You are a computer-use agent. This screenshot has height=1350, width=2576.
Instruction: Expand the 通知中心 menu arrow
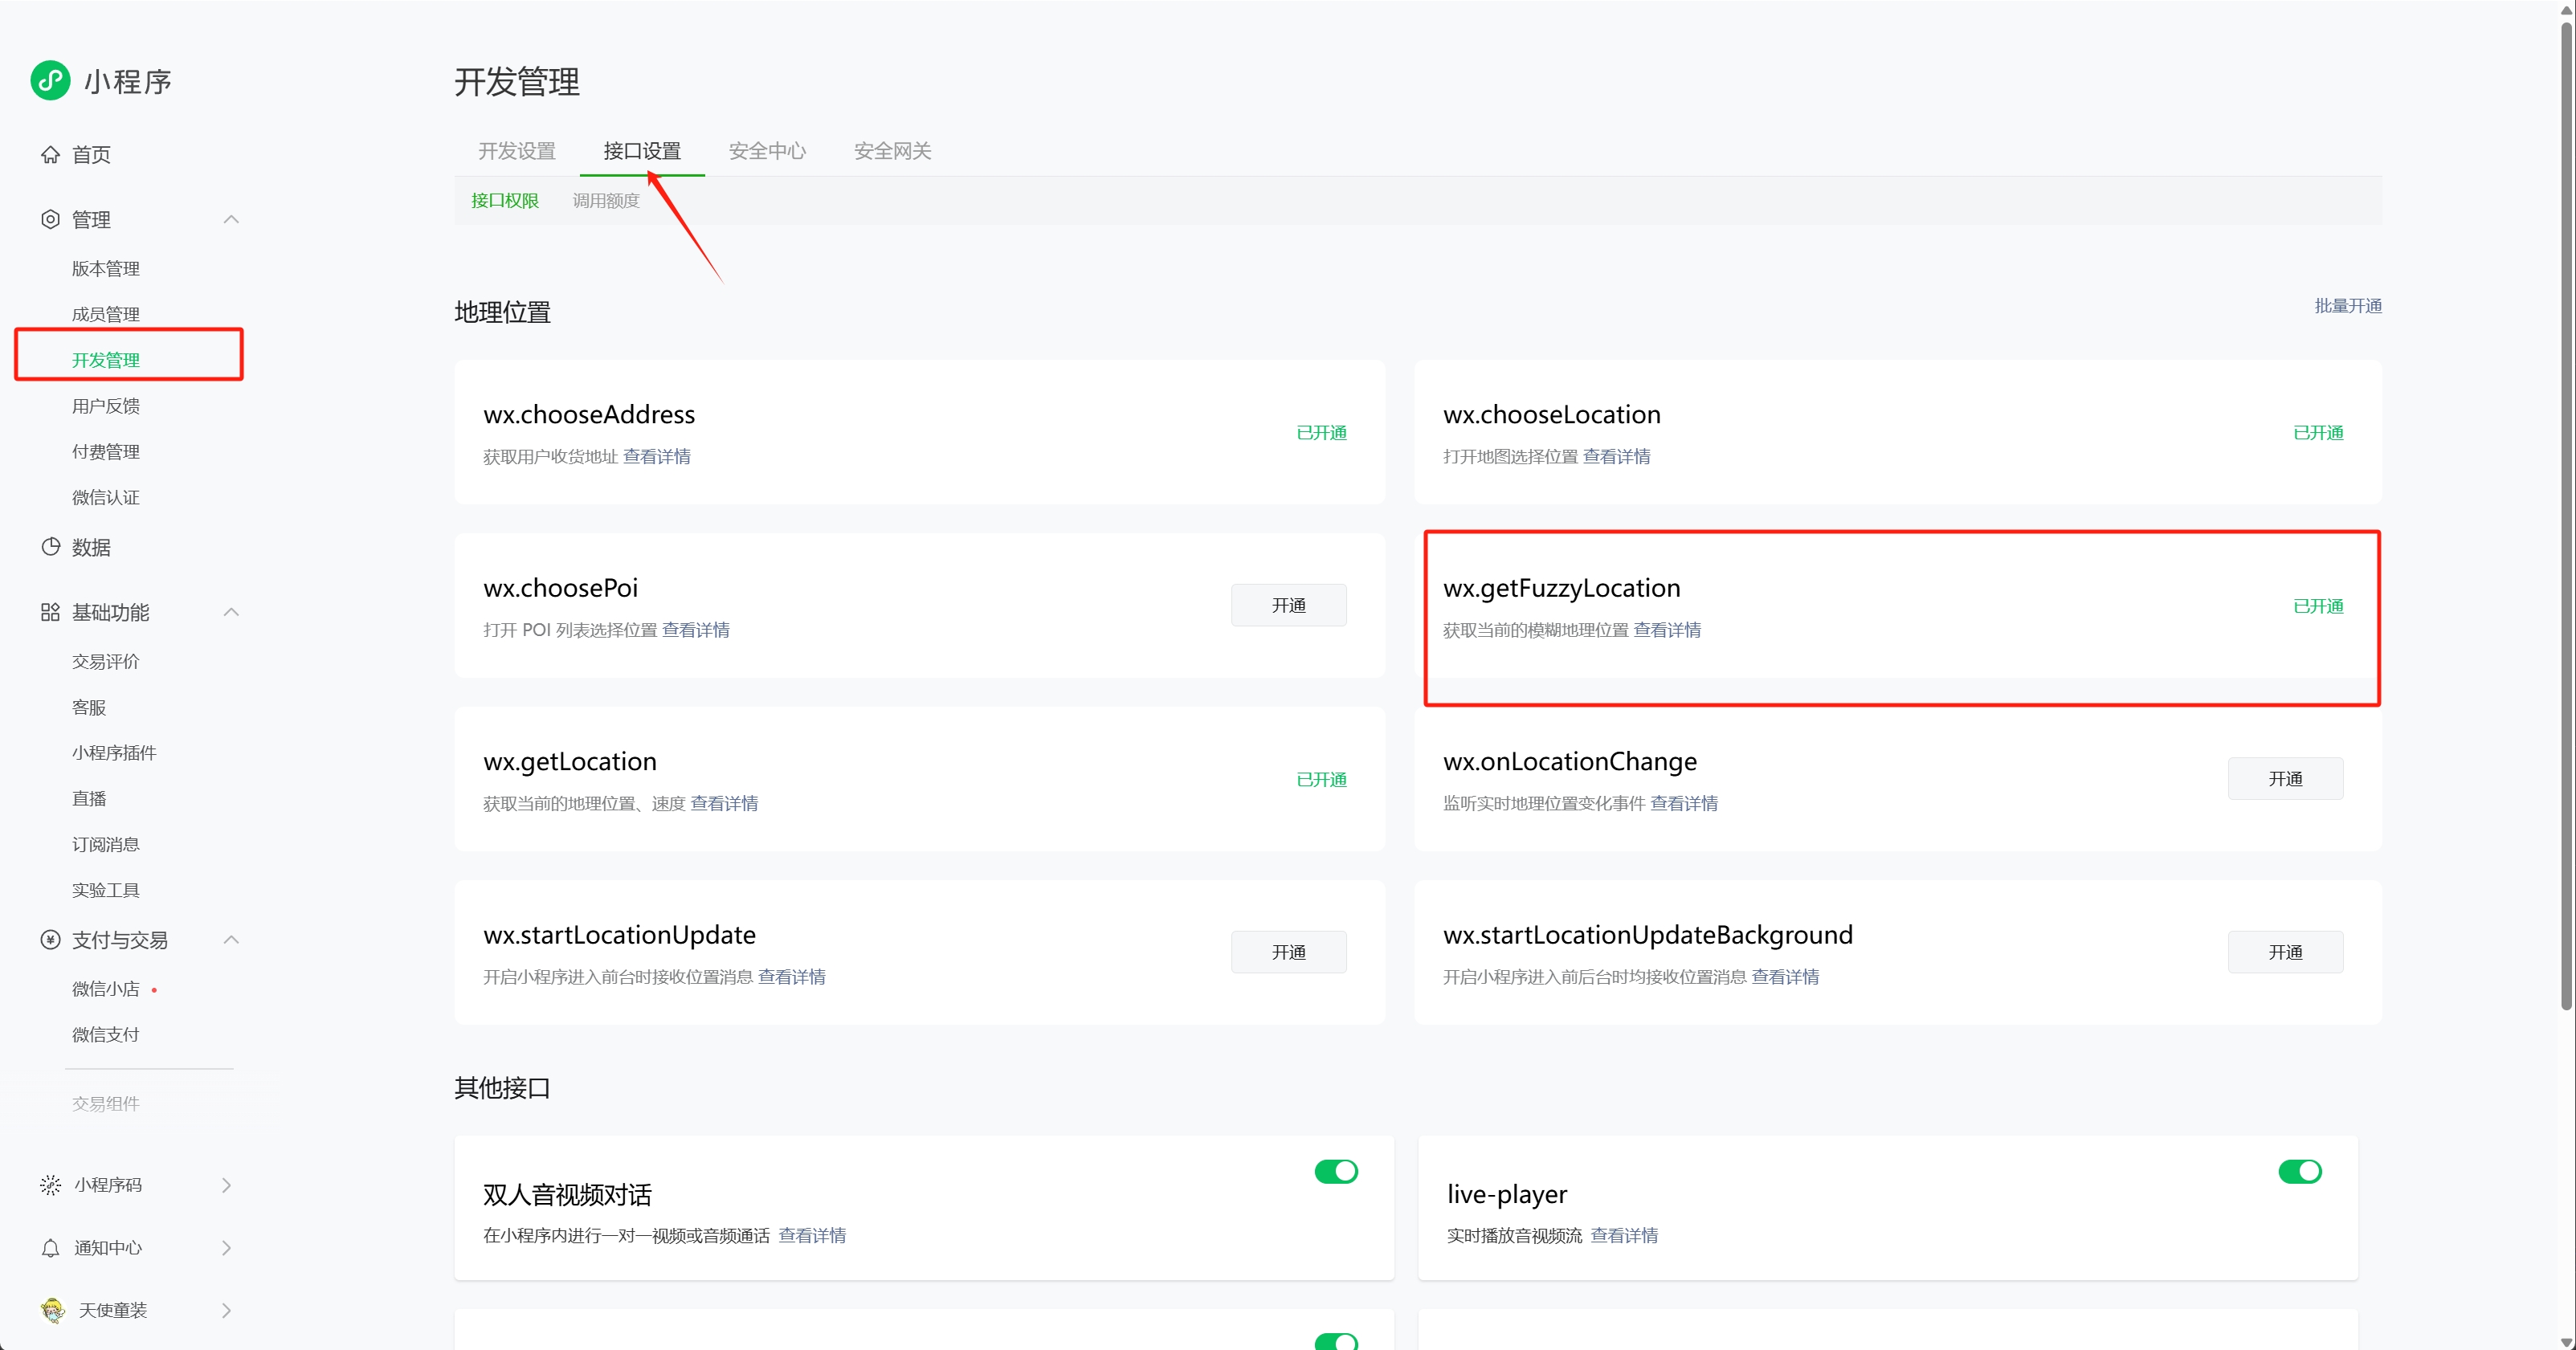(227, 1248)
